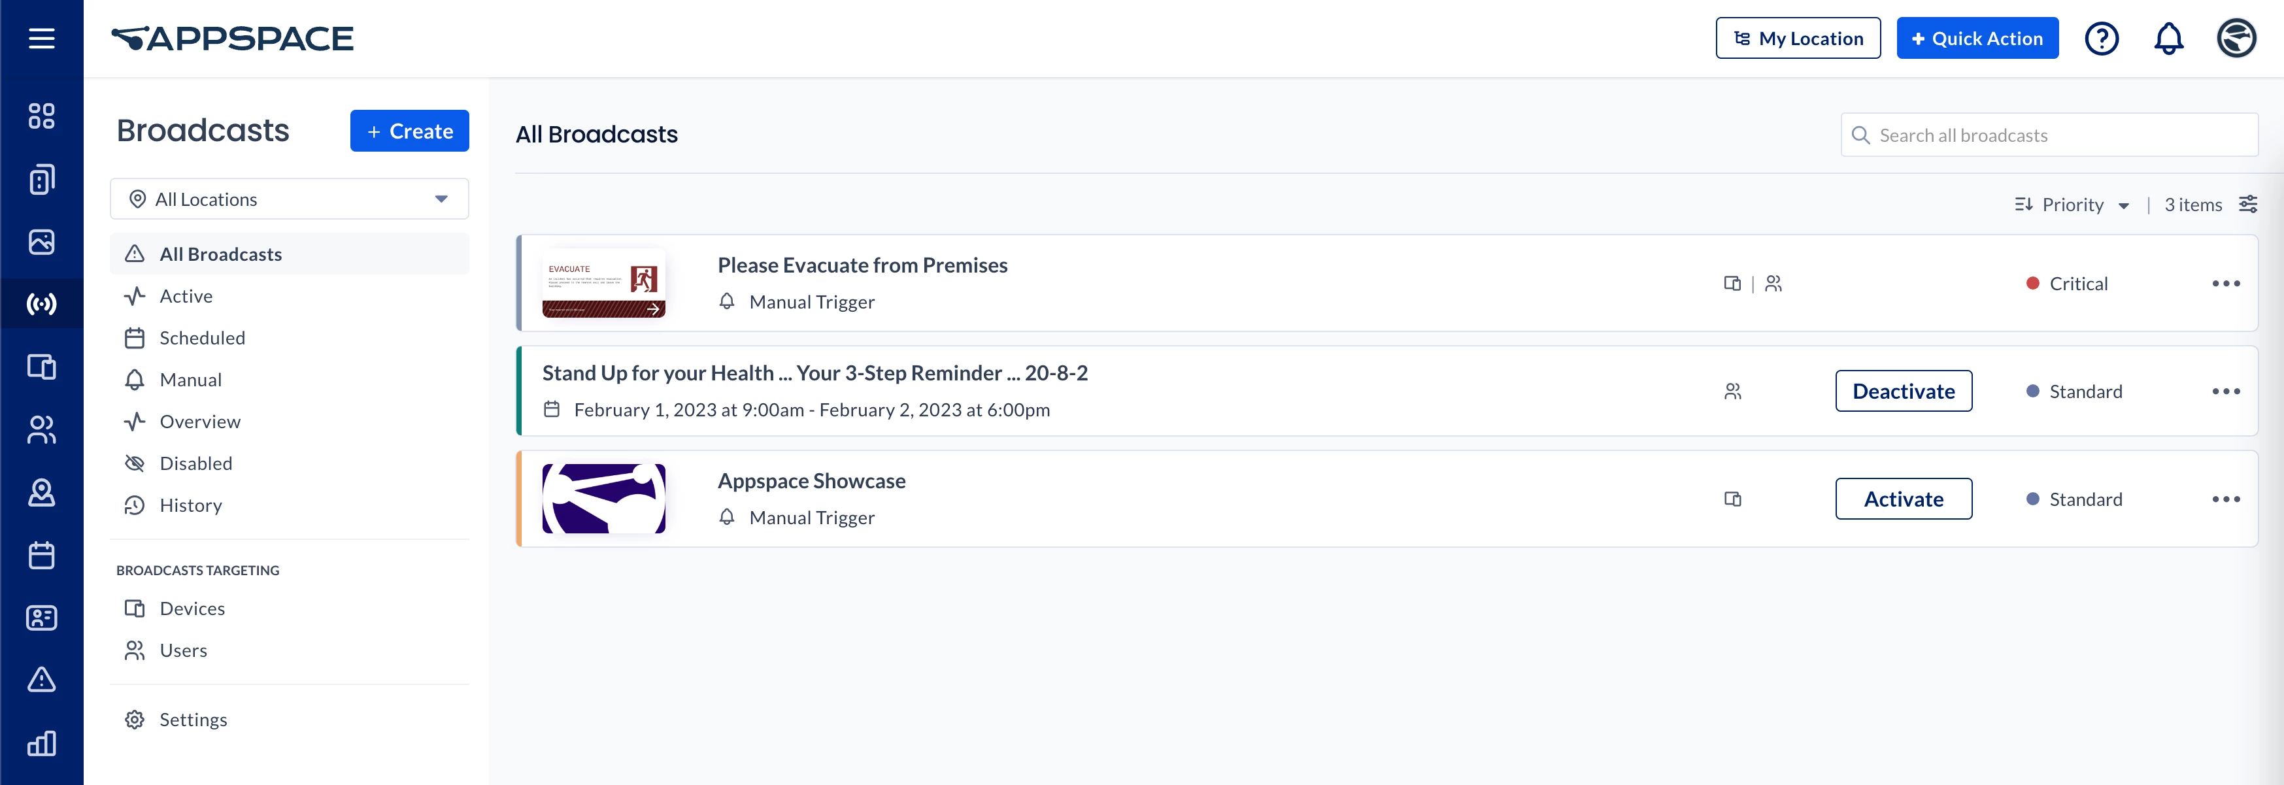Viewport: 2284px width, 785px height.
Task: Click the Search all broadcasts field
Action: [x=2049, y=135]
